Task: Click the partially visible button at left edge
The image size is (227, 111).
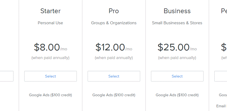Action: coord(7,76)
